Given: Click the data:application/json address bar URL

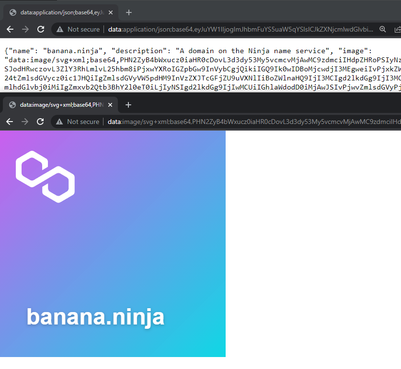Looking at the screenshot, I should pyautogui.click(x=241, y=29).
